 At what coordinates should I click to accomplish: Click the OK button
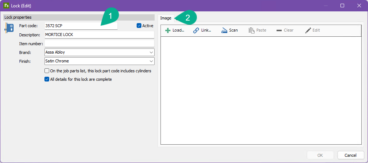tap(320, 155)
